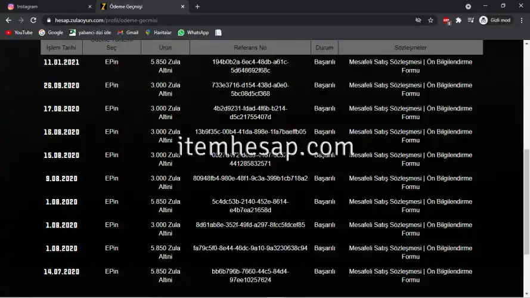This screenshot has width=530, height=298.
Task: Open the WhatsApp bookmark
Action: pyautogui.click(x=193, y=33)
